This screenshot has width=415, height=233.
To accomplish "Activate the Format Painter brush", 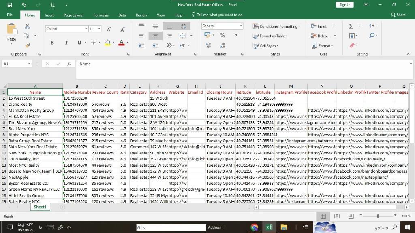I will point(28,45).
